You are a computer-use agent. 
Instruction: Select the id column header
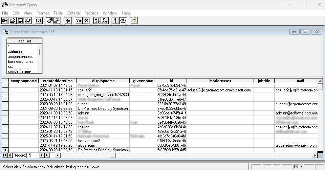tap(171, 81)
